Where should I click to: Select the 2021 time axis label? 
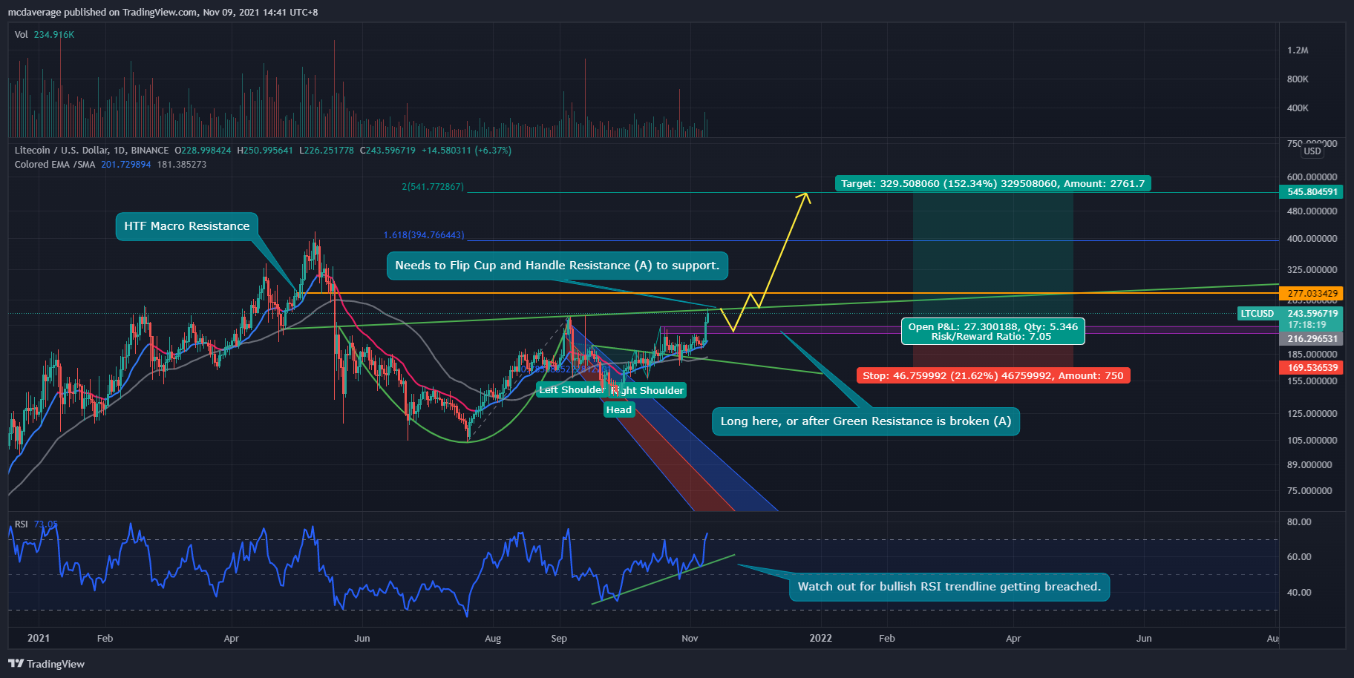pyautogui.click(x=39, y=638)
